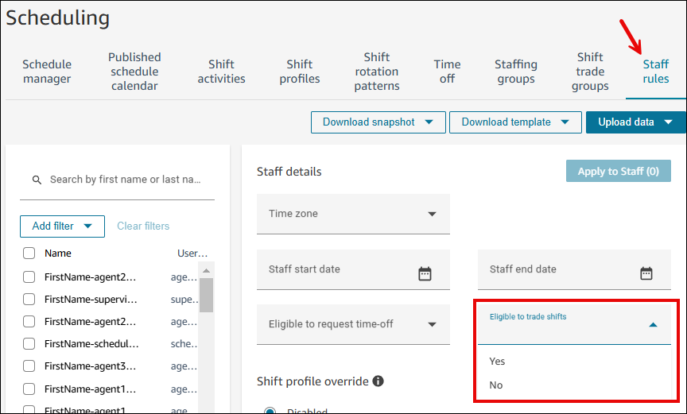Select the Disabled radio button
Image resolution: width=687 pixels, height=414 pixels.
270,411
